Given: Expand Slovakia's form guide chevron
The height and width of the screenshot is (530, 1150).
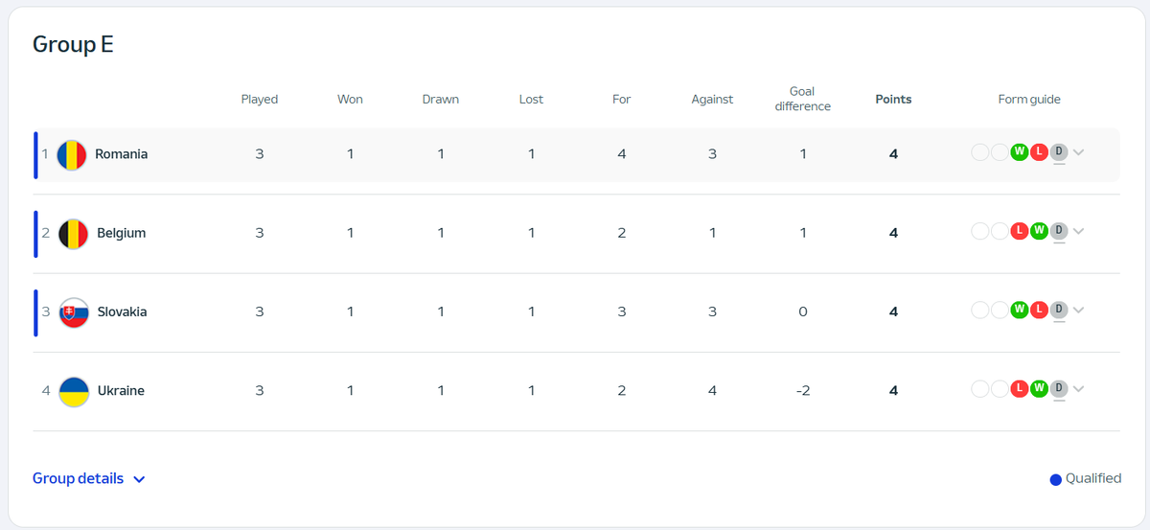Looking at the screenshot, I should coord(1079,310).
